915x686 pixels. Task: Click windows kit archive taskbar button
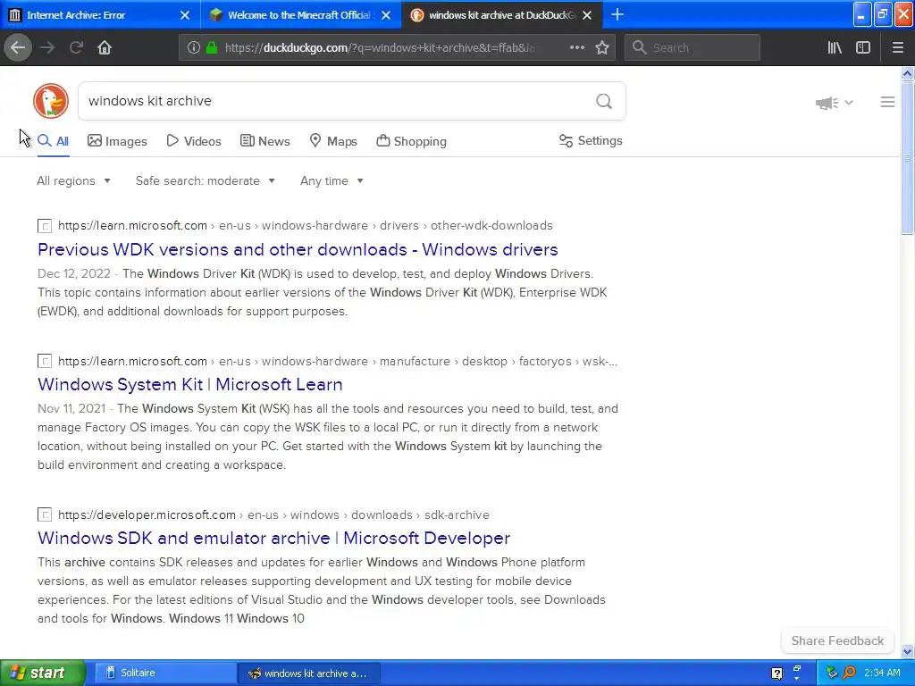tap(309, 673)
